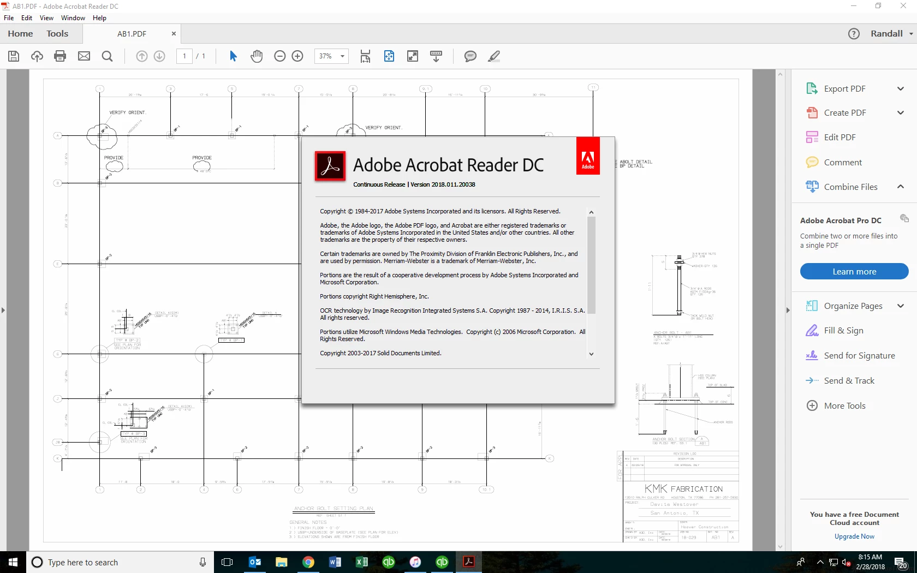
Task: Go to previous page arrow
Action: point(142,56)
